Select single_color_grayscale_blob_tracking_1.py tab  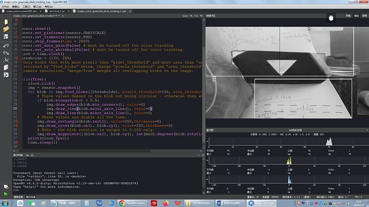(x=102, y=11)
